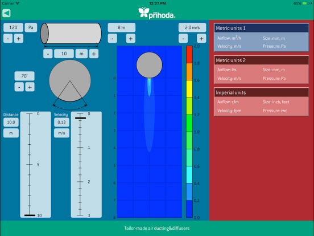The image size is (314, 236).
Task: Increase the 2.0 m/s velocity scale
Action: tap(201, 39)
